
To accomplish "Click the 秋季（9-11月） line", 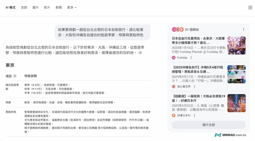I will 49,89.
